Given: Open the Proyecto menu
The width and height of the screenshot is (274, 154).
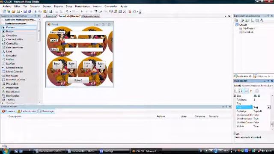Looking at the screenshot, I should click(x=35, y=6).
